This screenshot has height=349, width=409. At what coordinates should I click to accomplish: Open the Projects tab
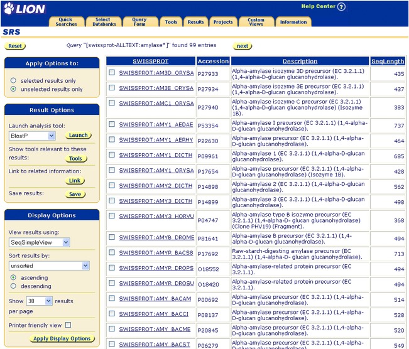[x=223, y=22]
